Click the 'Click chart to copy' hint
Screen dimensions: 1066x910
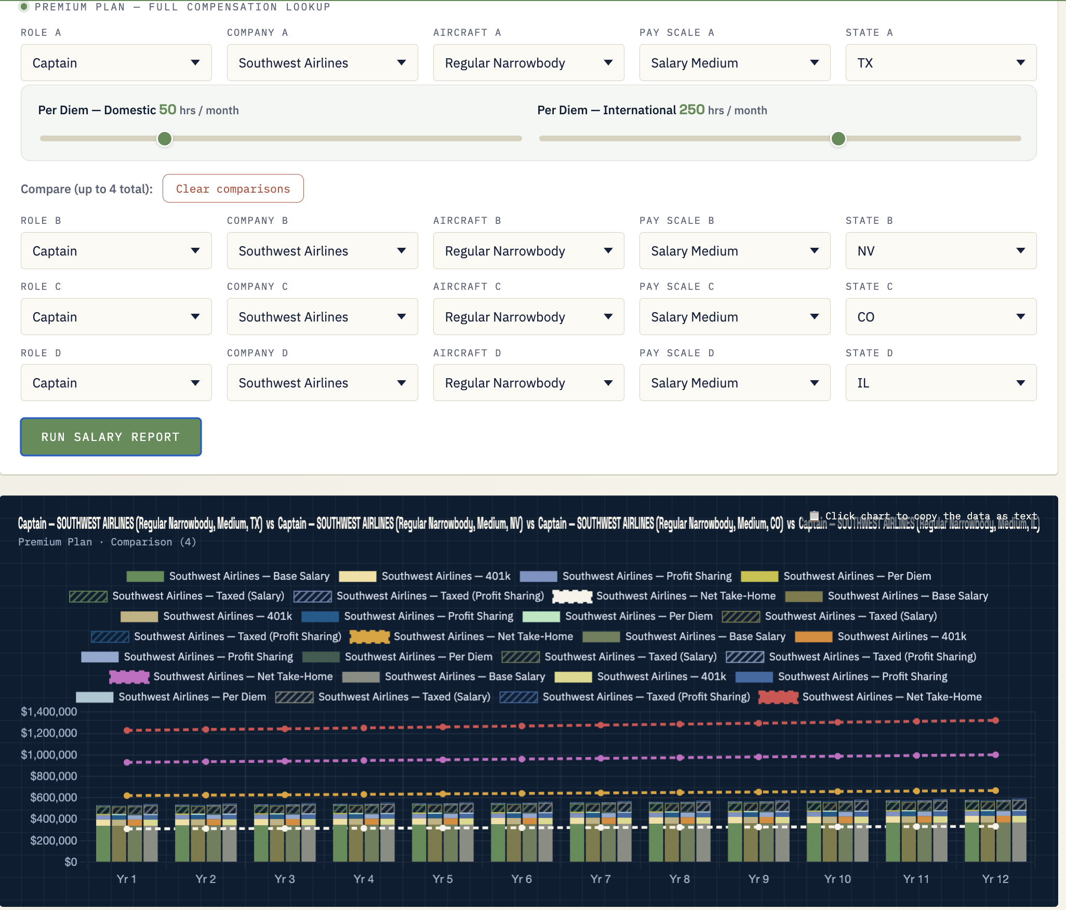coord(931,516)
